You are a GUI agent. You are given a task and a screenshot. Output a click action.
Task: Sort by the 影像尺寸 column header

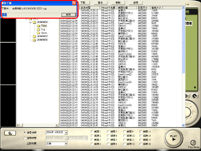tap(143, 8)
